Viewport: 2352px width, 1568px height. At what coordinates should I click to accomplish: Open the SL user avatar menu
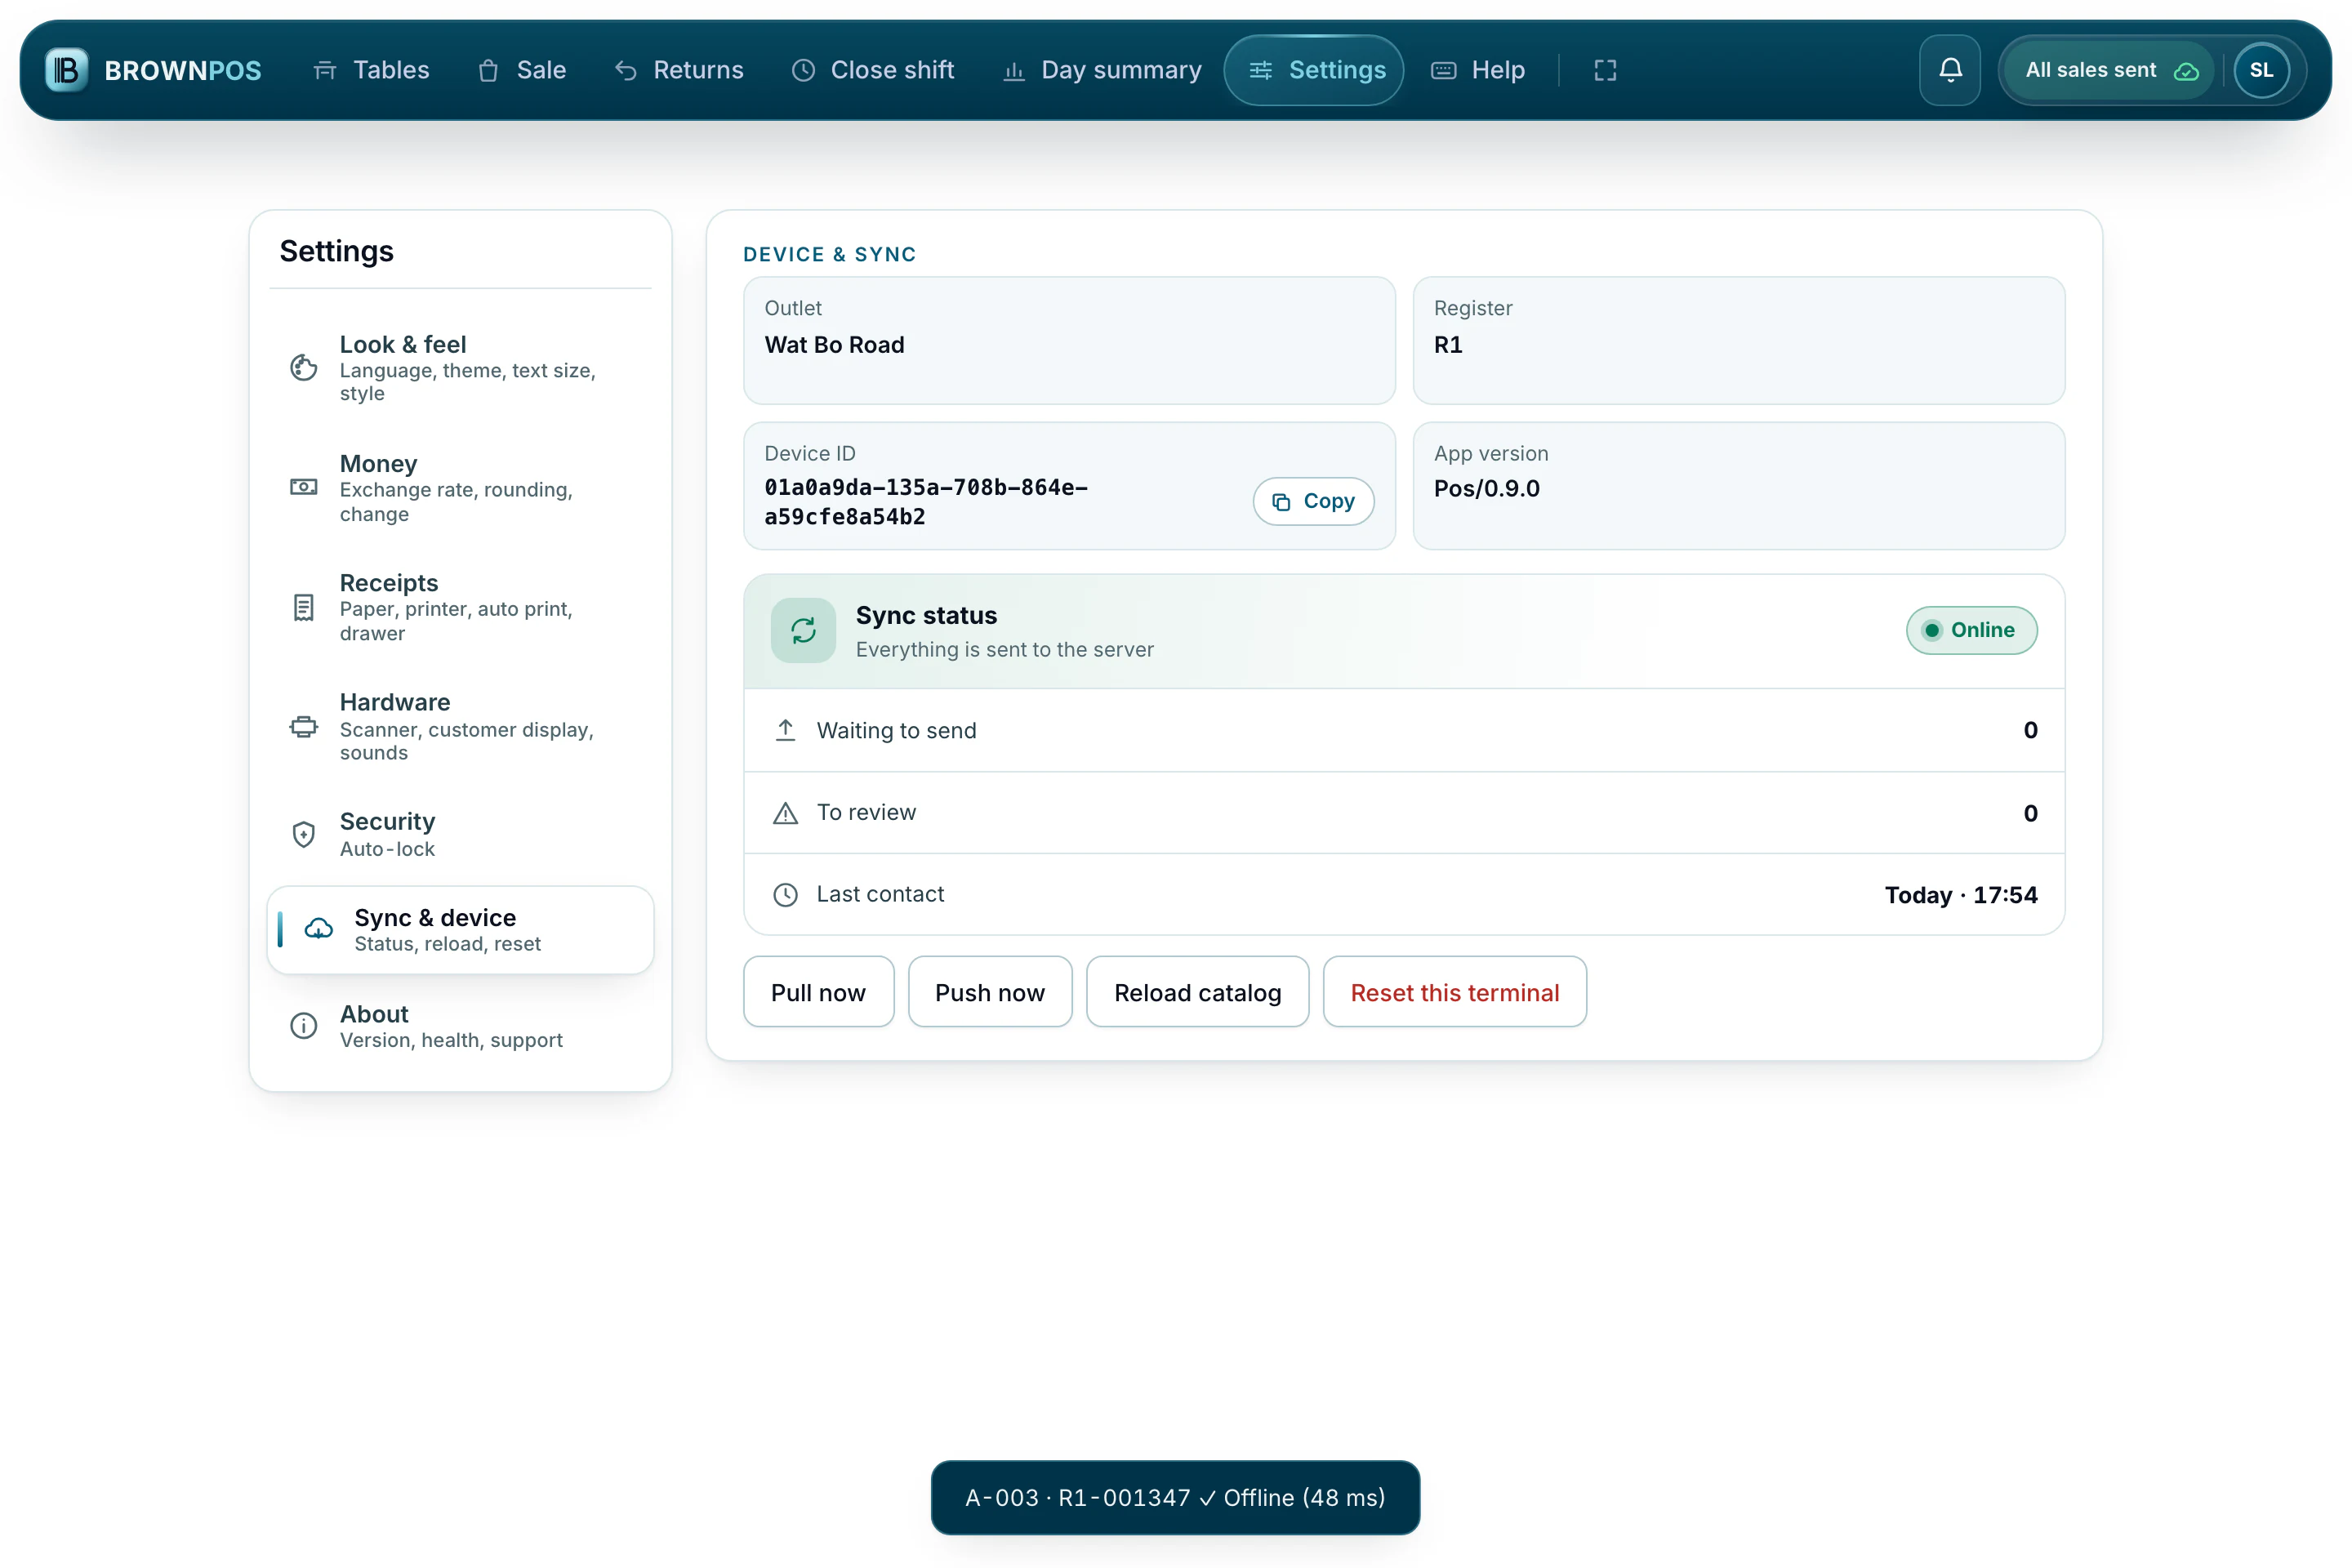click(x=2261, y=70)
